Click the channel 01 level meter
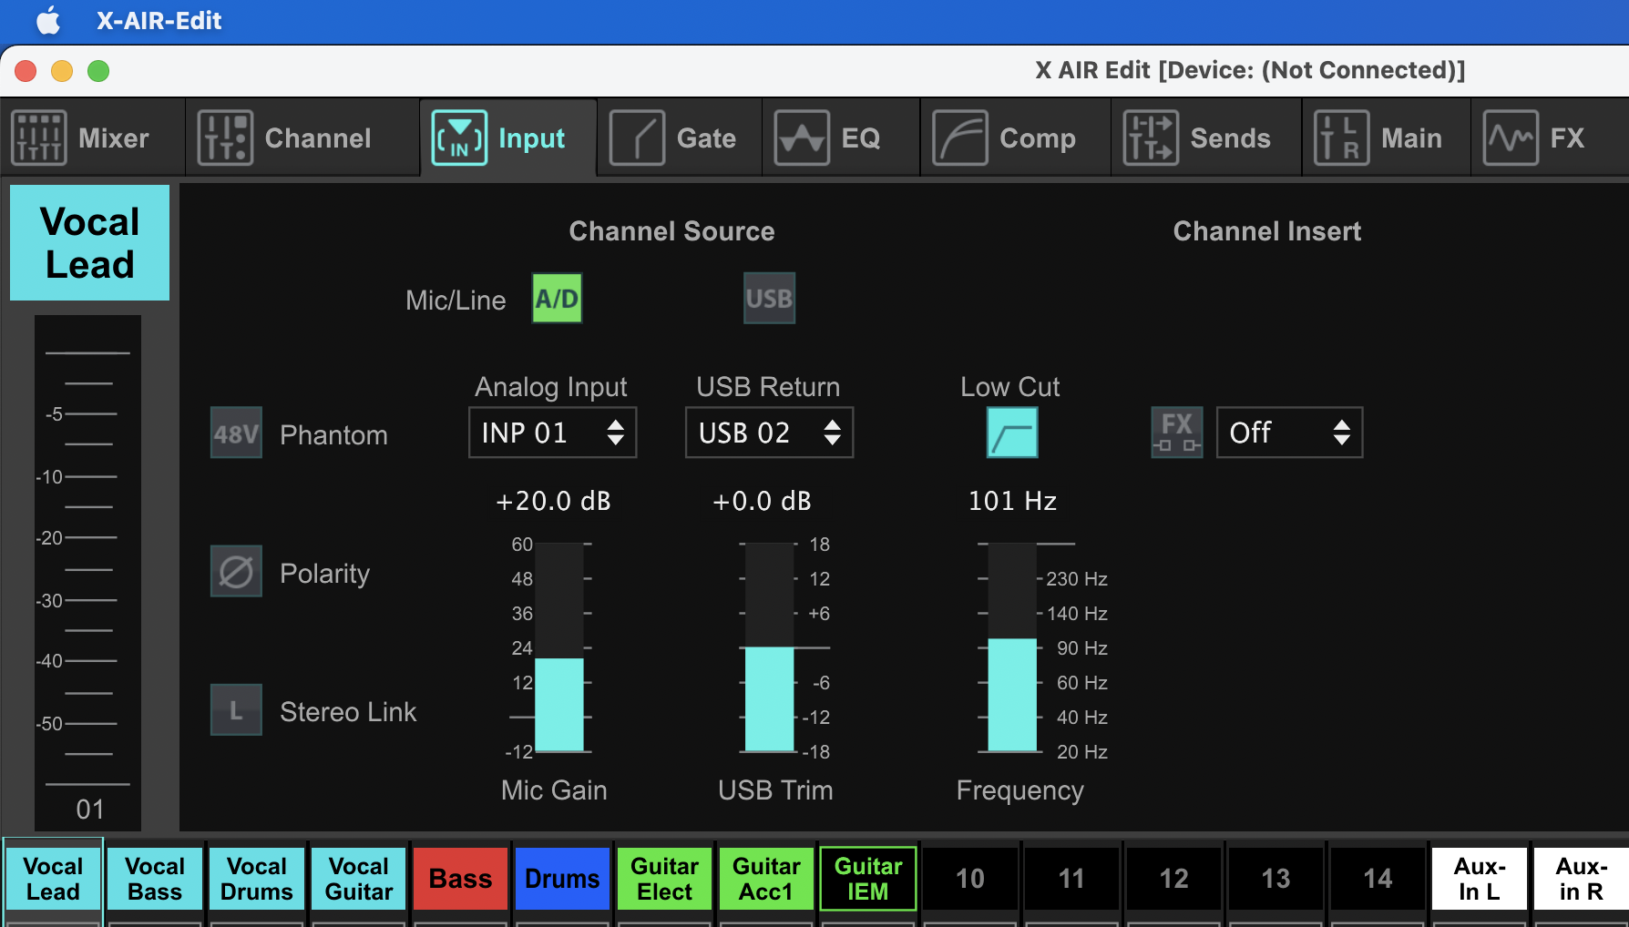This screenshot has height=927, width=1629. click(87, 572)
